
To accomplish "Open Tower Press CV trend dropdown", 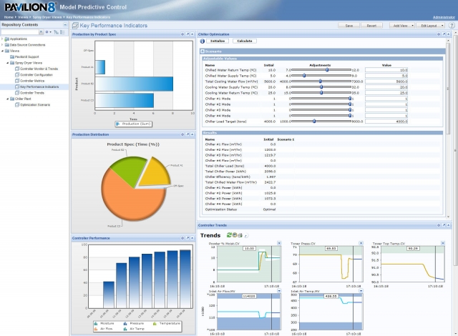I will point(361,243).
